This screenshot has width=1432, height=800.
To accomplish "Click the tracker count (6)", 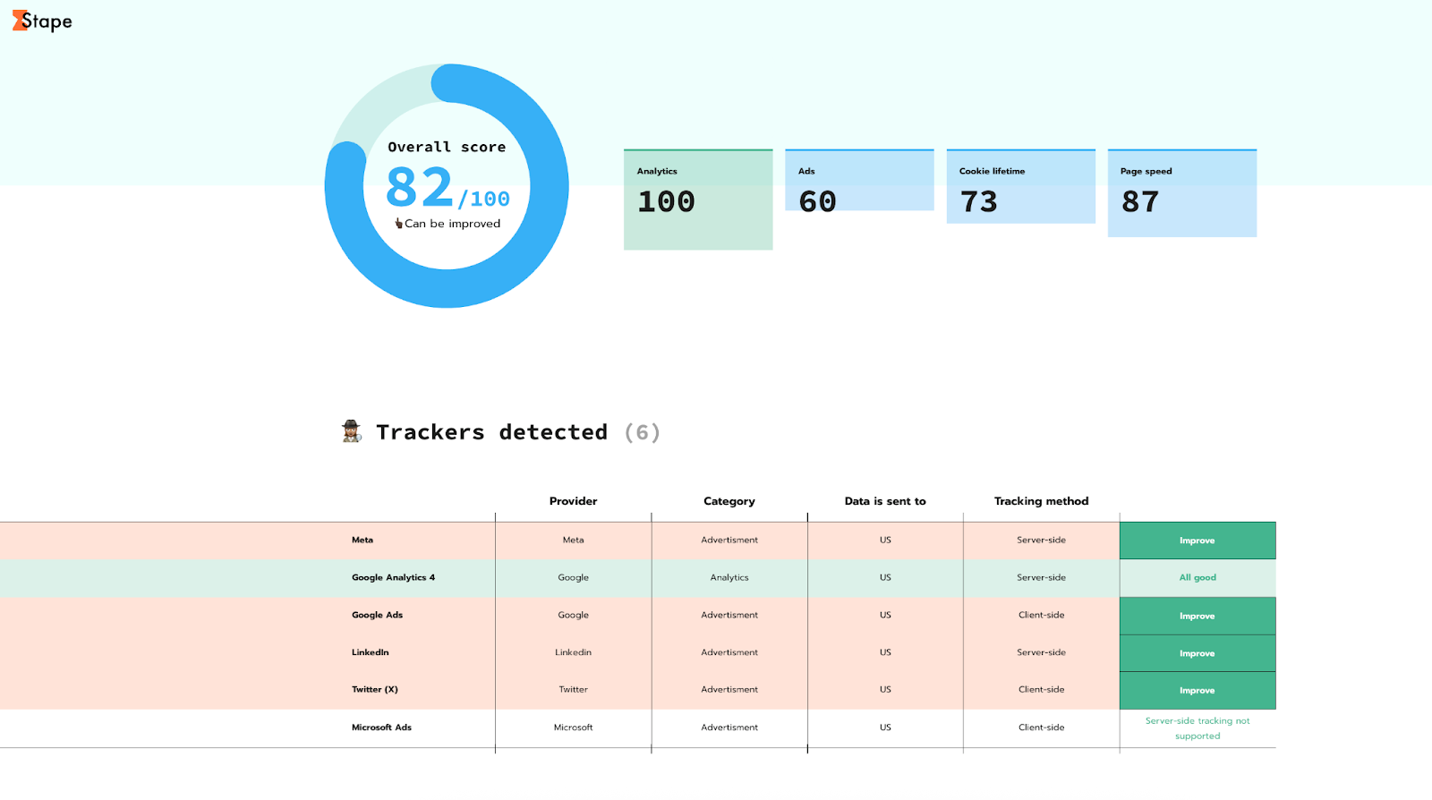I will 643,432.
